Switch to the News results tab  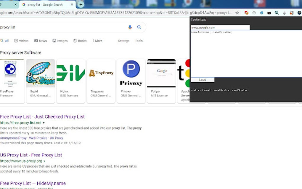(41, 41)
